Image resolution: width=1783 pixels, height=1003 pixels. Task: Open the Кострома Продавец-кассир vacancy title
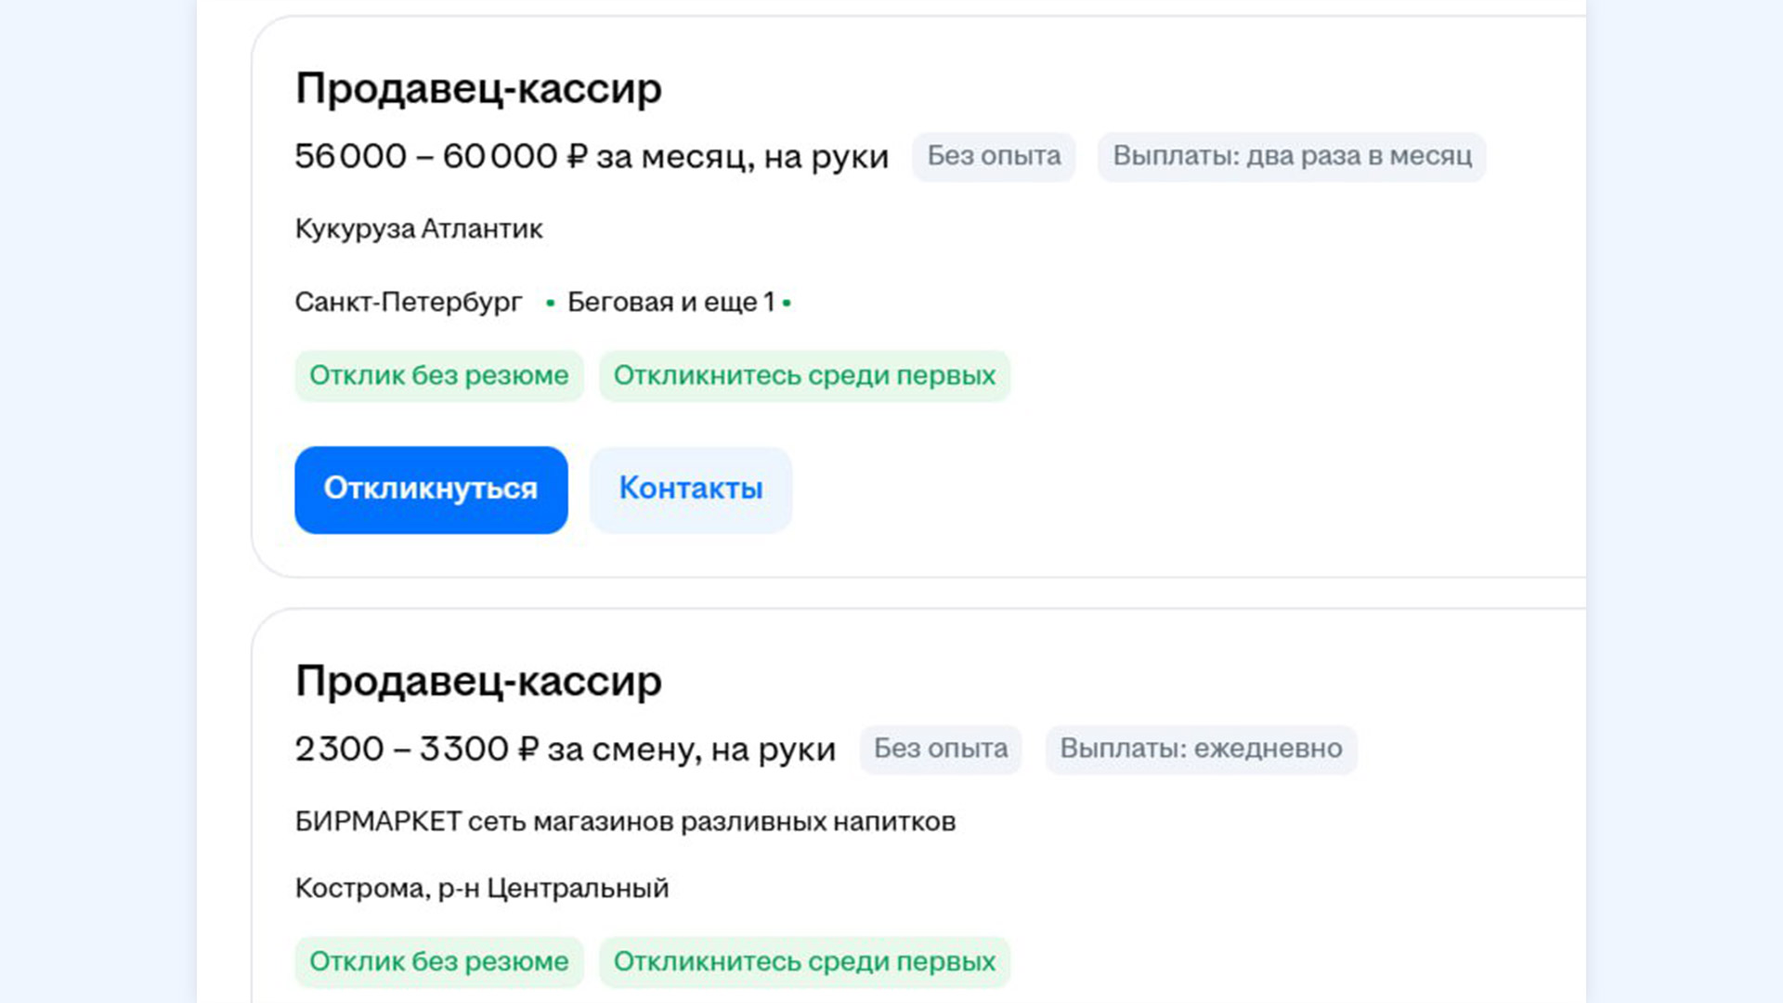pos(478,682)
